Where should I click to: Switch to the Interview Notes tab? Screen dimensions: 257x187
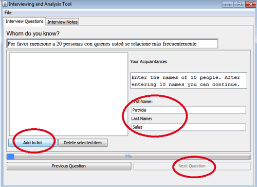pos(62,22)
